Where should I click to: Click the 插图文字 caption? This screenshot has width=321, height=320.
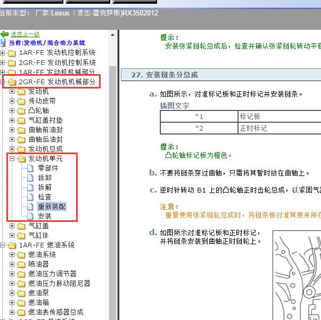[x=175, y=106]
